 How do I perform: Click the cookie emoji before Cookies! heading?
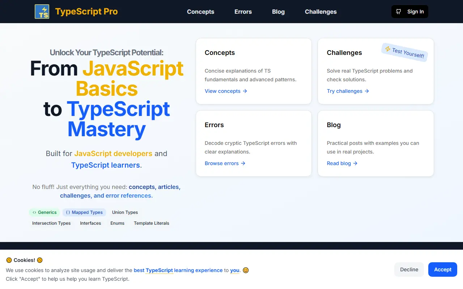tap(9, 260)
